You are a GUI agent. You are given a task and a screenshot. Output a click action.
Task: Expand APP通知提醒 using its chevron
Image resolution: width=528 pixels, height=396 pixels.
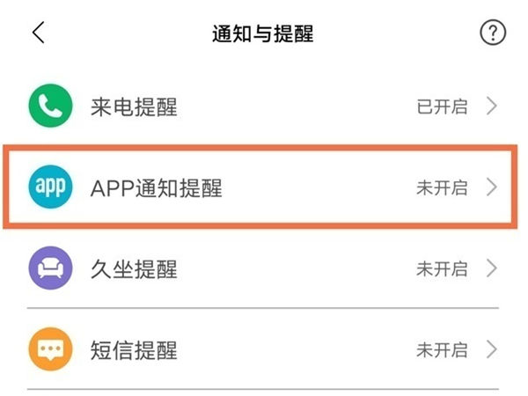(492, 187)
